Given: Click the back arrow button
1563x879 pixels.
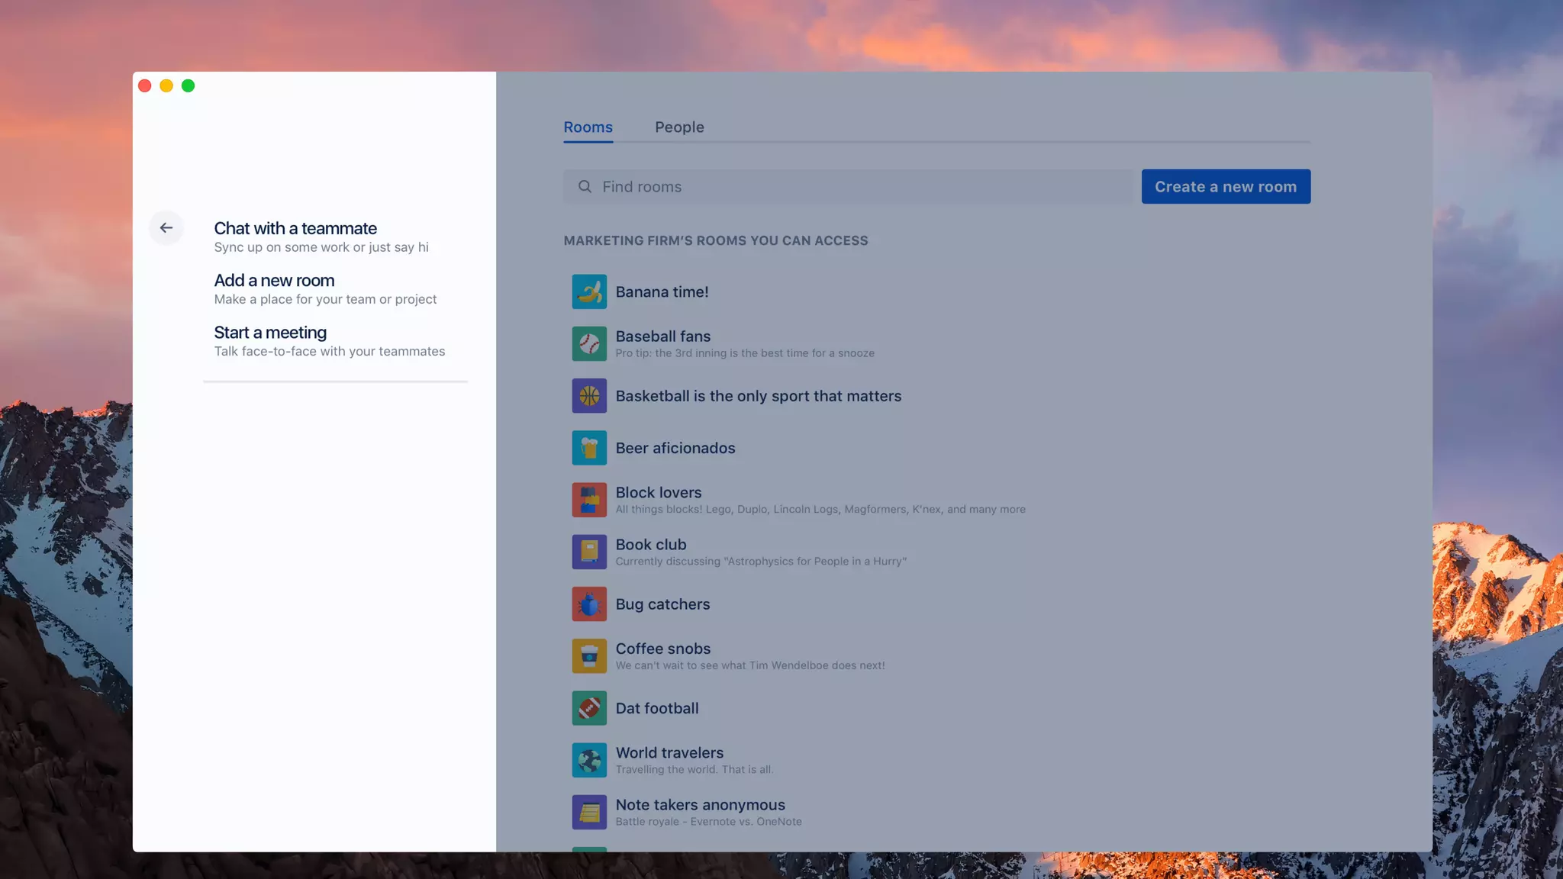Looking at the screenshot, I should (166, 227).
